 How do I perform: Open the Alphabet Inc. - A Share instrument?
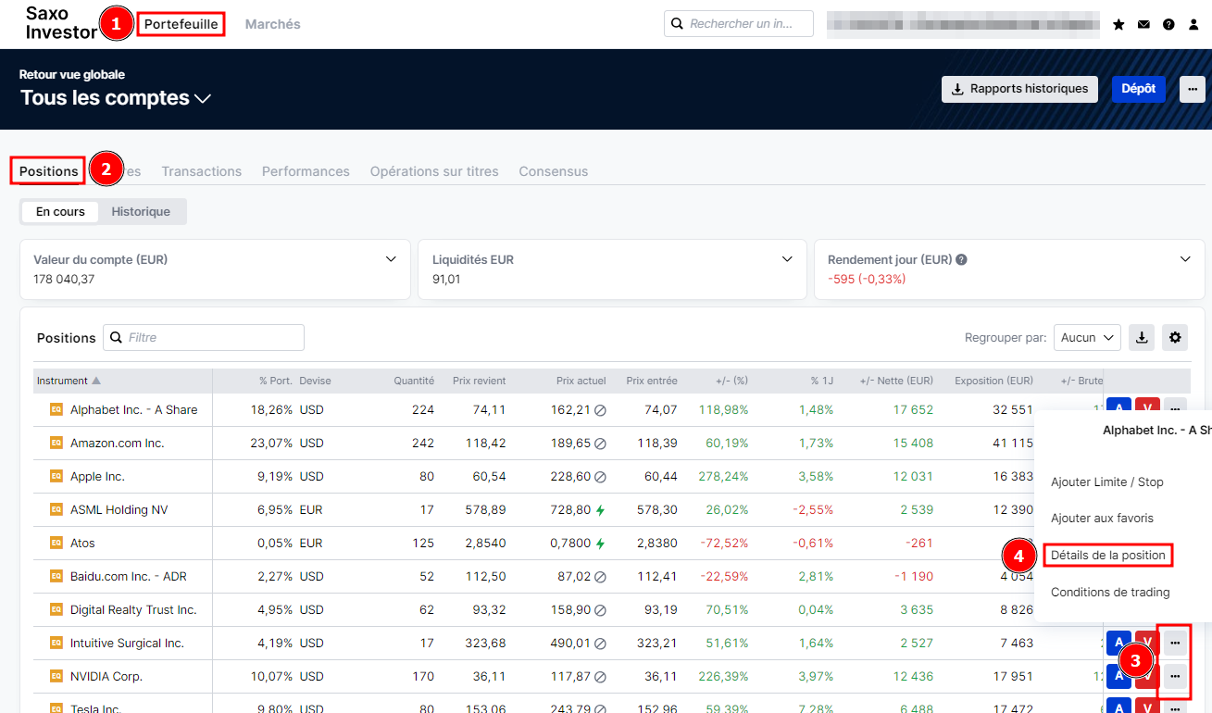133,410
